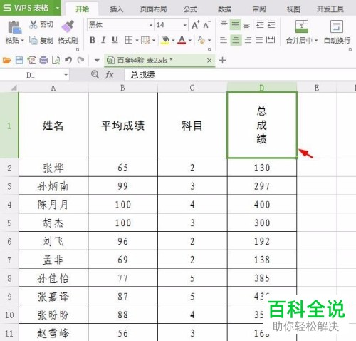
Task: Align text to vertical middle
Action: point(235,24)
